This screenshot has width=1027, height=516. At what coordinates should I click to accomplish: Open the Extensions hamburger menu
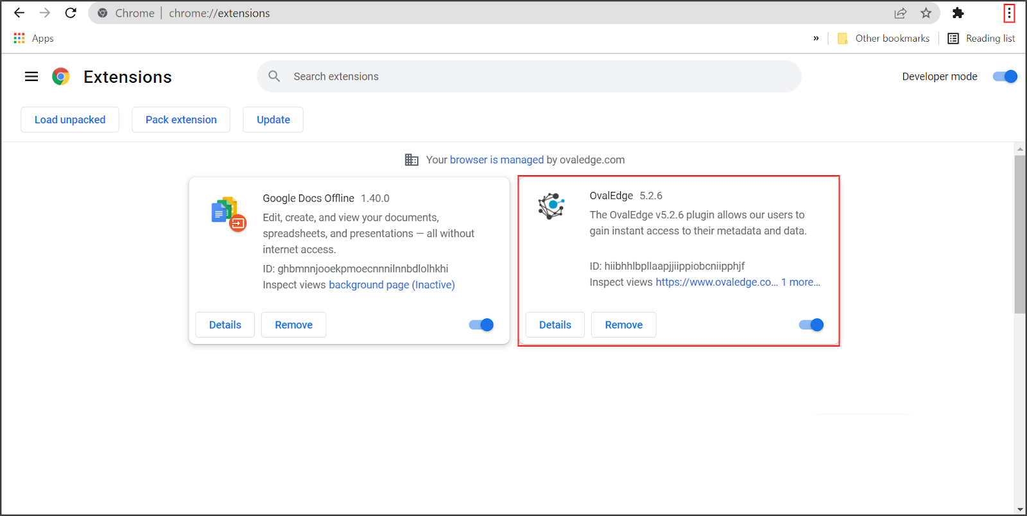pos(31,76)
